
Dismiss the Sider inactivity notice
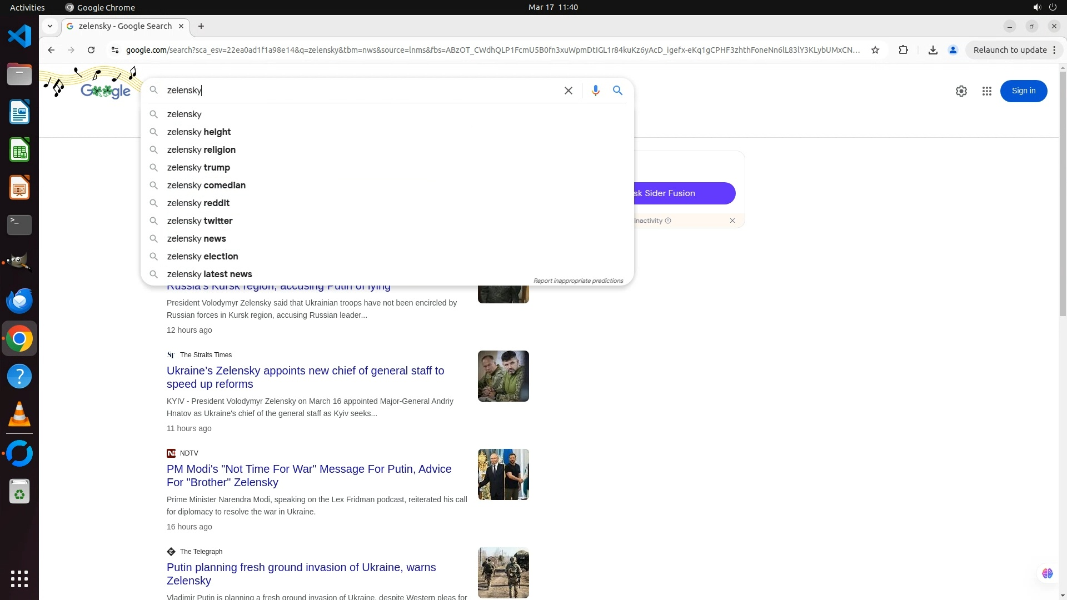[x=732, y=221]
